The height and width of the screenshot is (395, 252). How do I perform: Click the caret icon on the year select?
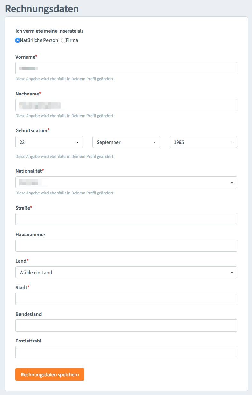click(232, 142)
